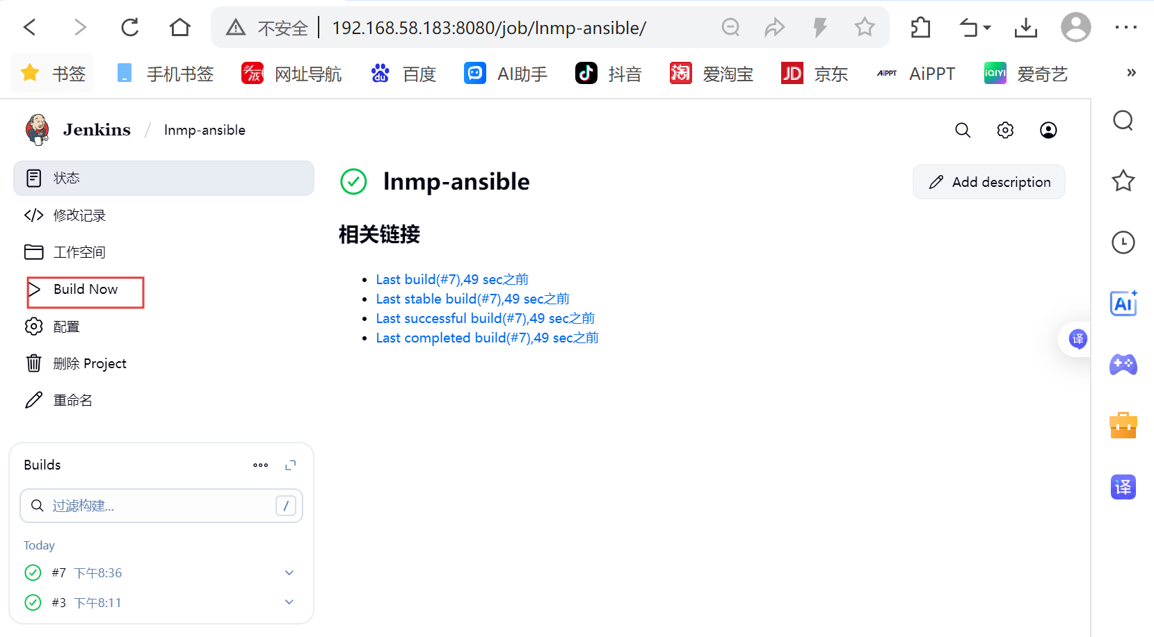Expand the Builds panel with the expand icon

pos(291,465)
